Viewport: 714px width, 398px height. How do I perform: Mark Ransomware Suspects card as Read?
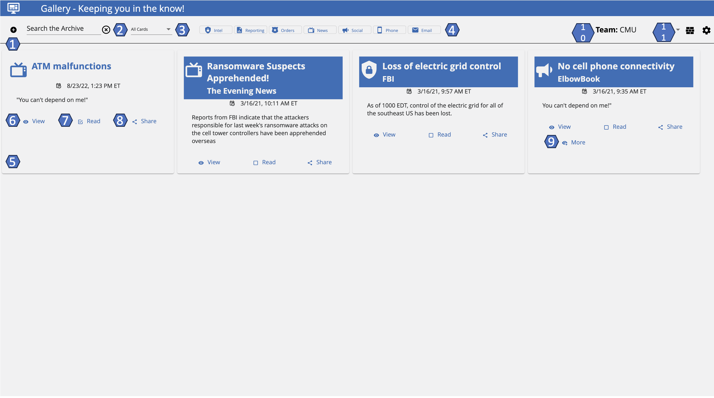point(264,162)
